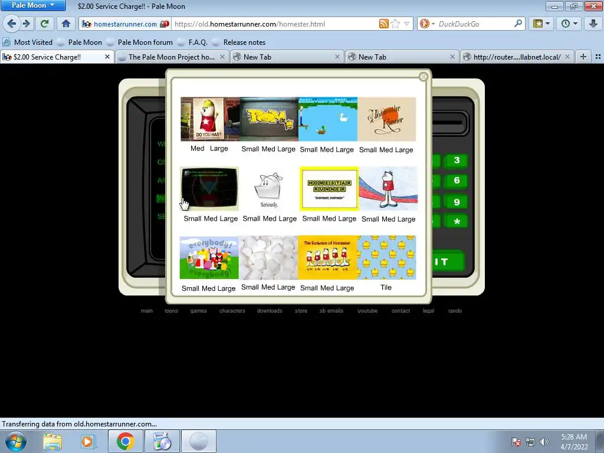Open the Pale Moon bookmark

[80, 42]
